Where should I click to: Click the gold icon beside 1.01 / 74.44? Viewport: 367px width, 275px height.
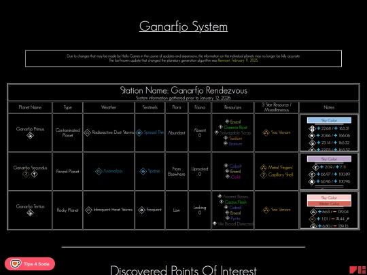[312, 219]
